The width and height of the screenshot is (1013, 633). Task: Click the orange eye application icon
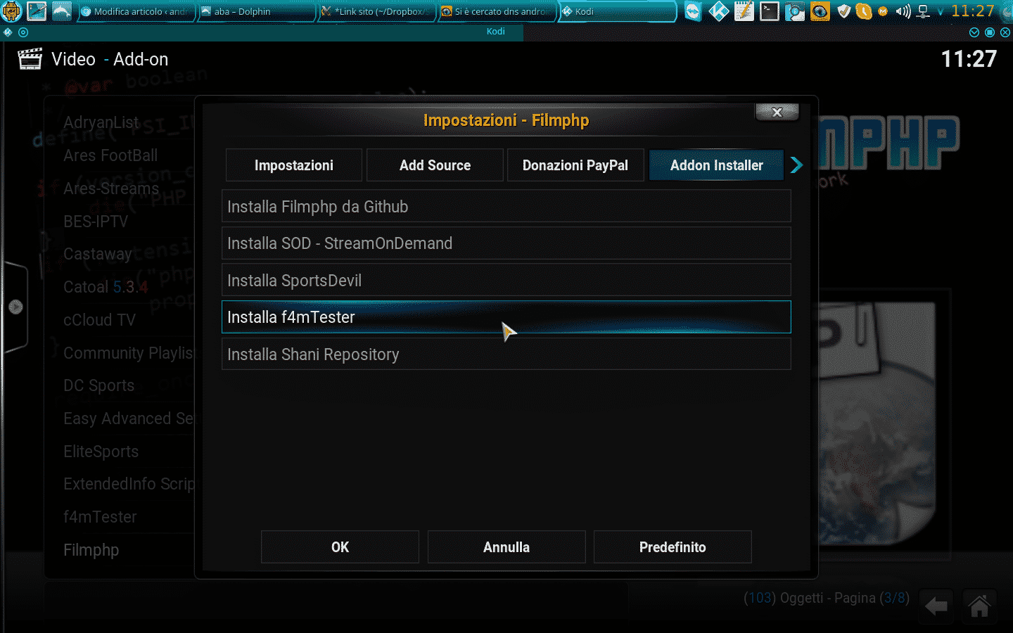pyautogui.click(x=820, y=11)
